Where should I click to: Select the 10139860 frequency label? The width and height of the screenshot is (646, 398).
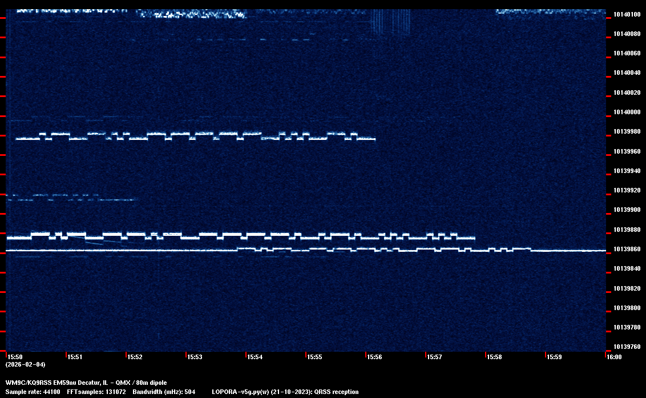pyautogui.click(x=627, y=249)
